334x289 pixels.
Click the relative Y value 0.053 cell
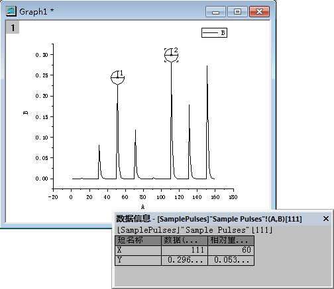pos(231,260)
